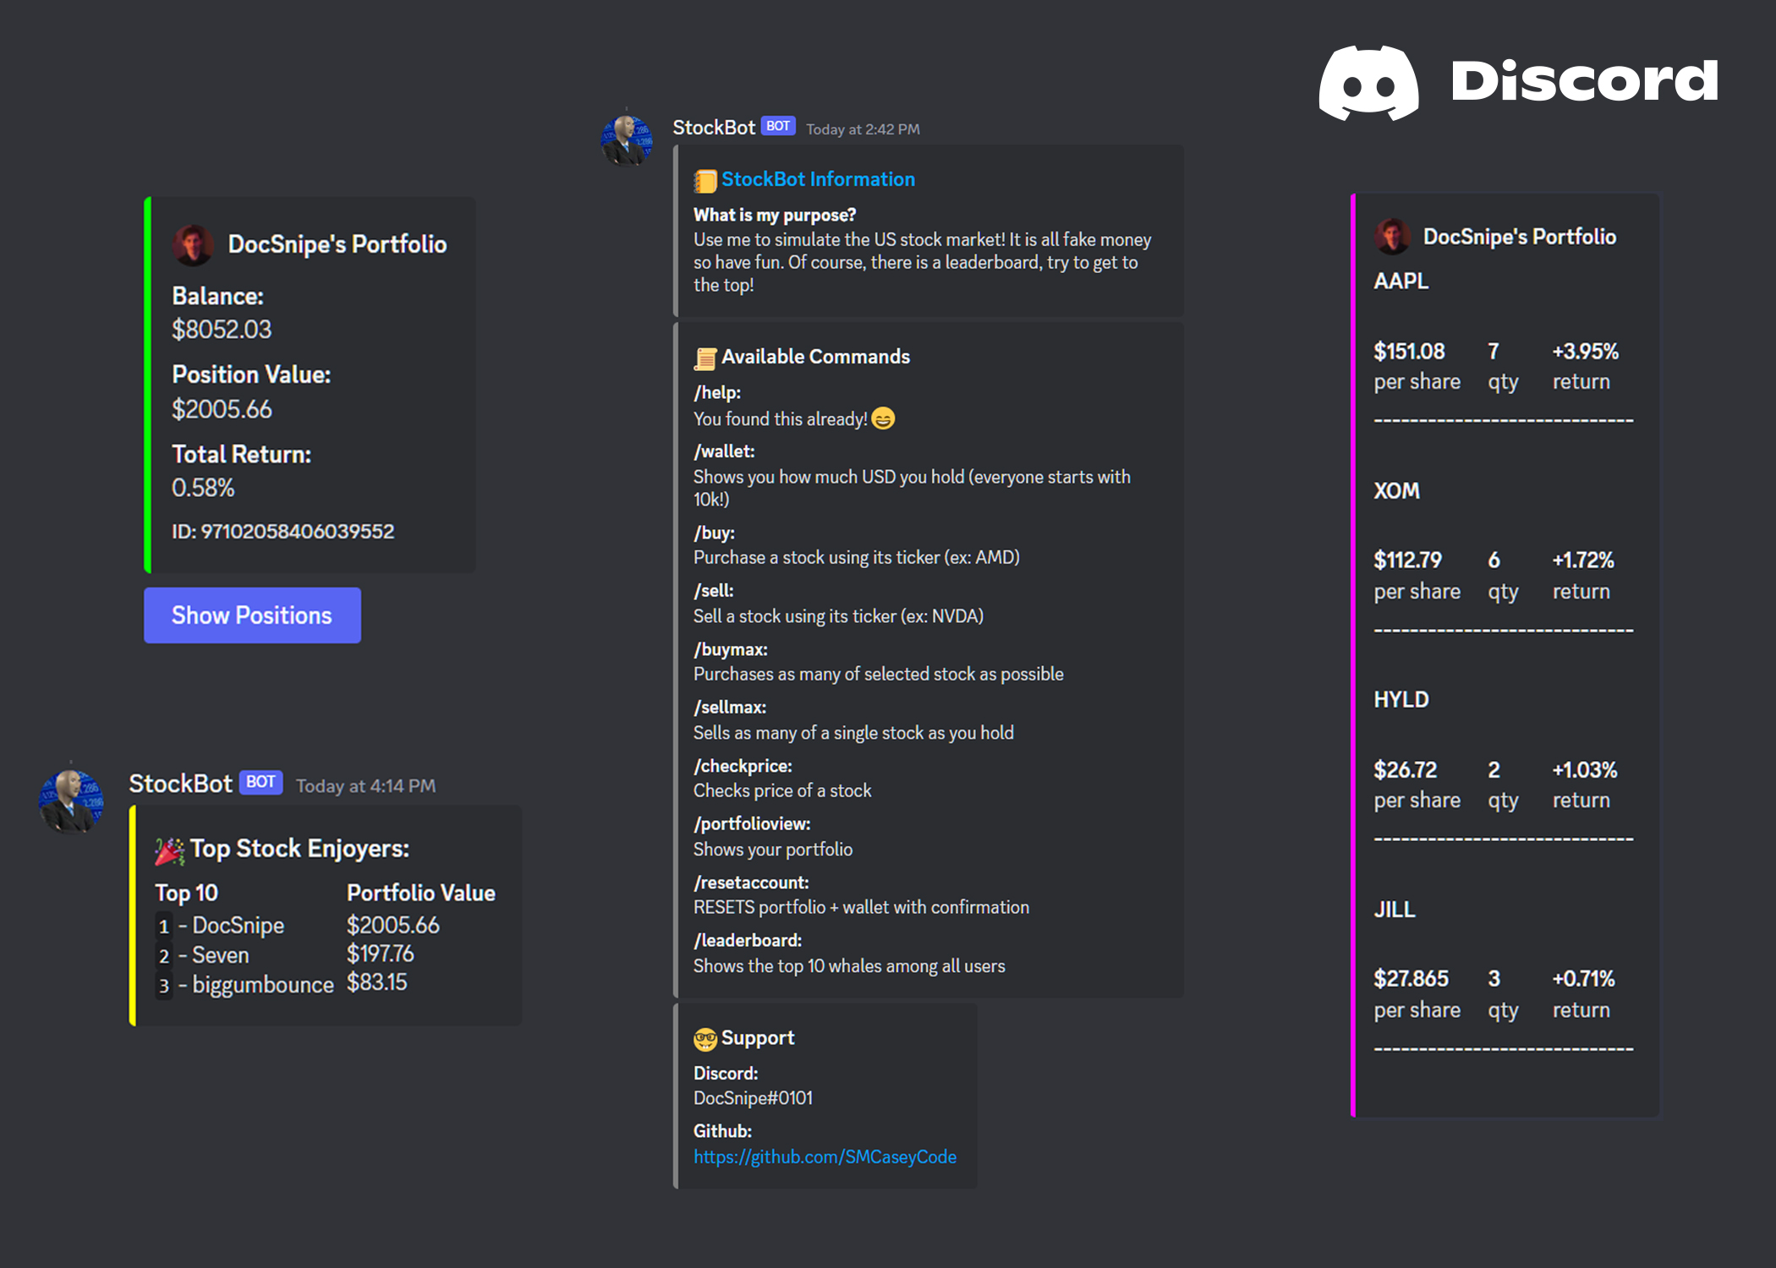Click the grinning emoji after 'You found this already!'
This screenshot has height=1268, width=1776.
883,418
